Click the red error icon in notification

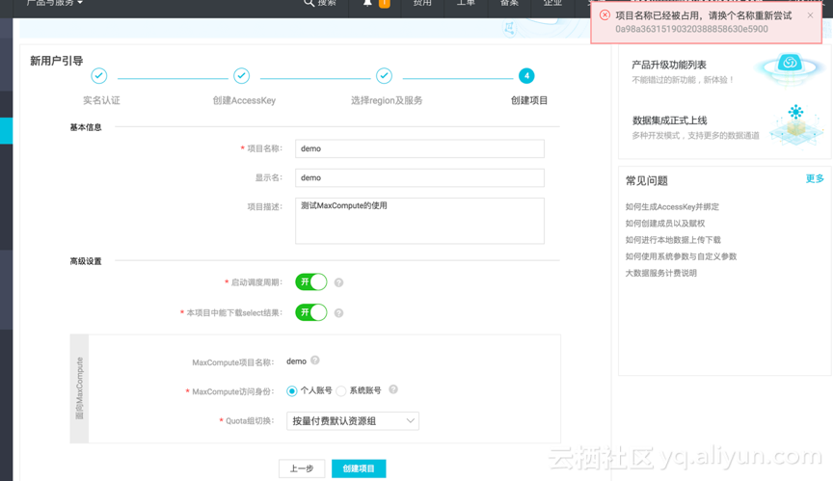pyautogui.click(x=605, y=15)
